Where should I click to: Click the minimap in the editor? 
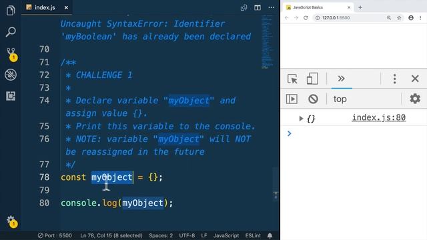tap(267, 41)
